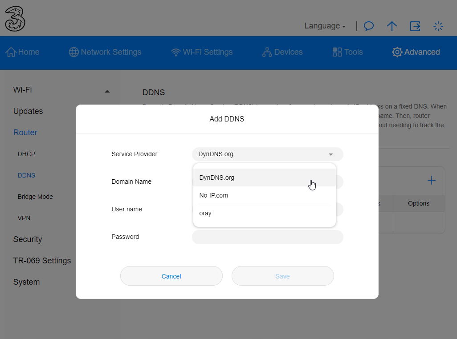Open Wi-Fi Settings tab
The height and width of the screenshot is (339, 457).
pyautogui.click(x=202, y=52)
